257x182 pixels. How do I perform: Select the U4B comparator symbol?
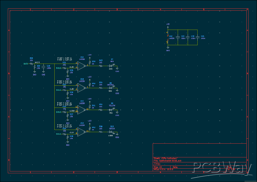click(x=81, y=88)
